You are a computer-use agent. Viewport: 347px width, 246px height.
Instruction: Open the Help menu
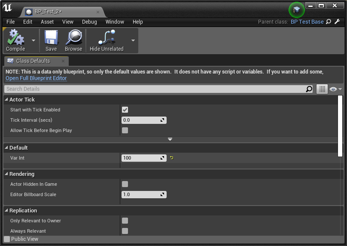pos(138,22)
